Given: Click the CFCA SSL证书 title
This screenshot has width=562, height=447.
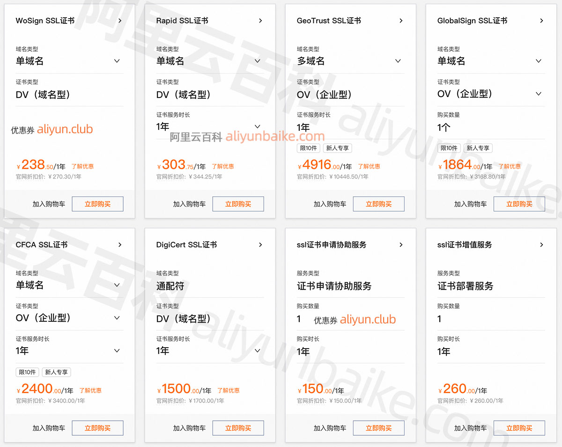Looking at the screenshot, I should (x=42, y=245).
